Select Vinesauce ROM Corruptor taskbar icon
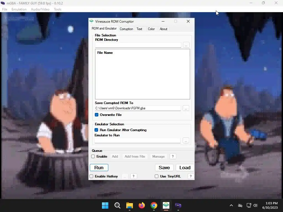 [x=166, y=205]
